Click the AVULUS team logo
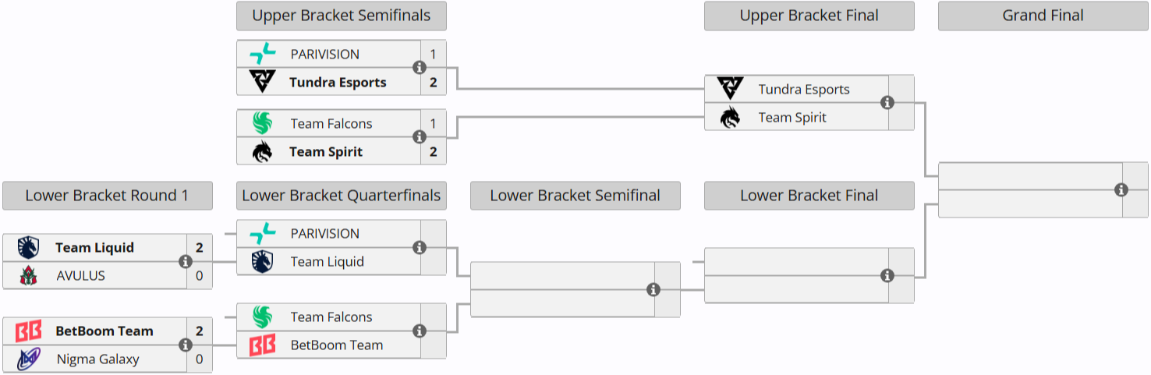Image resolution: width=1151 pixels, height=375 pixels. [x=29, y=276]
